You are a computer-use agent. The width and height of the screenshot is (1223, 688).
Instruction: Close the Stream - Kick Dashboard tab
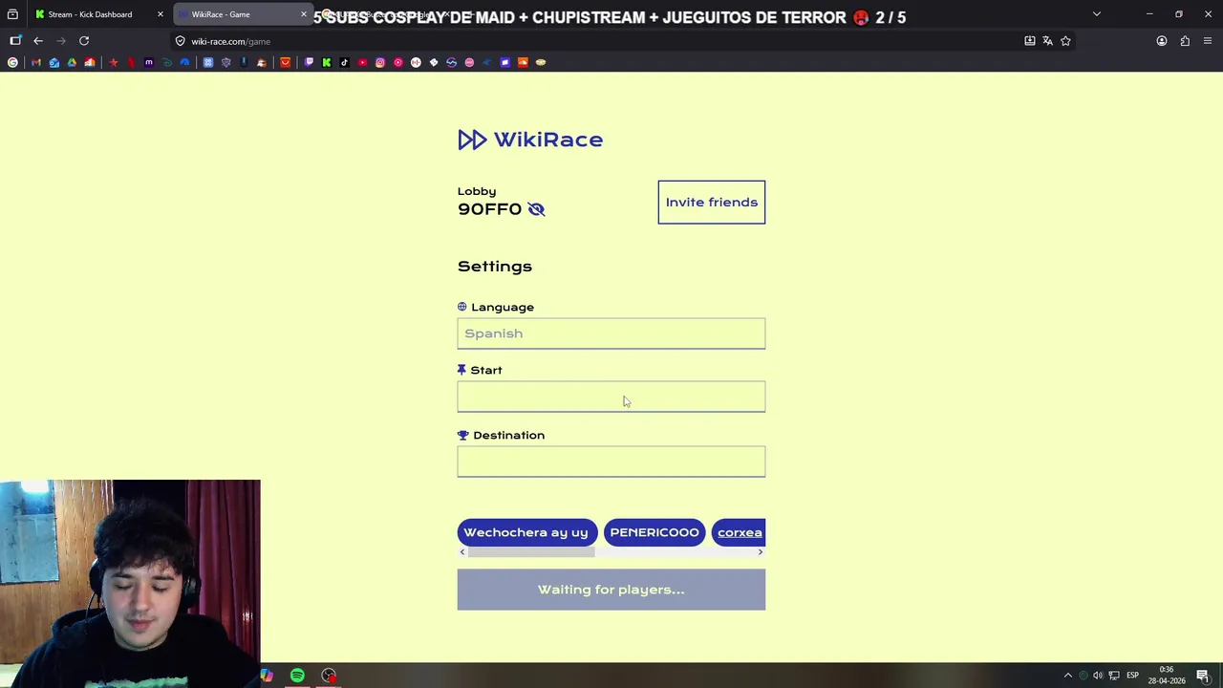(x=160, y=14)
